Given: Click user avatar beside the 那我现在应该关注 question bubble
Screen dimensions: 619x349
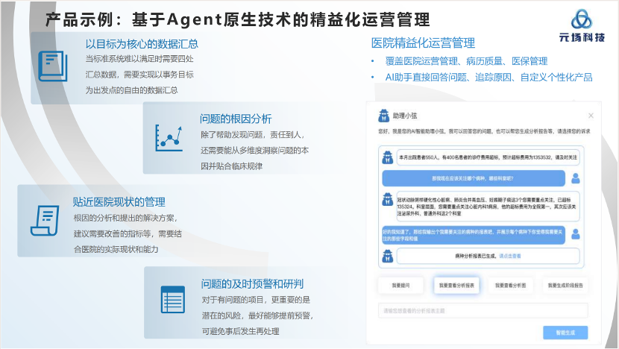Looking at the screenshot, I should 576,178.
